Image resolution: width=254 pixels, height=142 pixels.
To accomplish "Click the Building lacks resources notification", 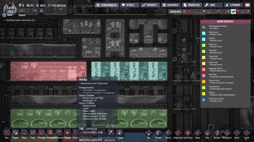I will click(20, 20).
